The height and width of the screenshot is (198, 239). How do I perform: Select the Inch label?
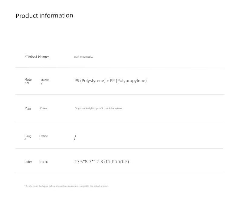pyautogui.click(x=44, y=161)
